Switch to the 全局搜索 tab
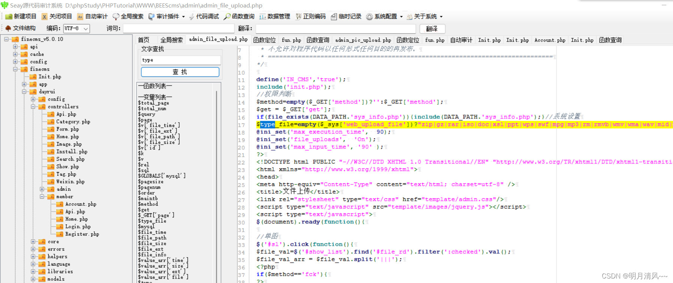Screen dimensions: 673x283 pyautogui.click(x=172, y=40)
